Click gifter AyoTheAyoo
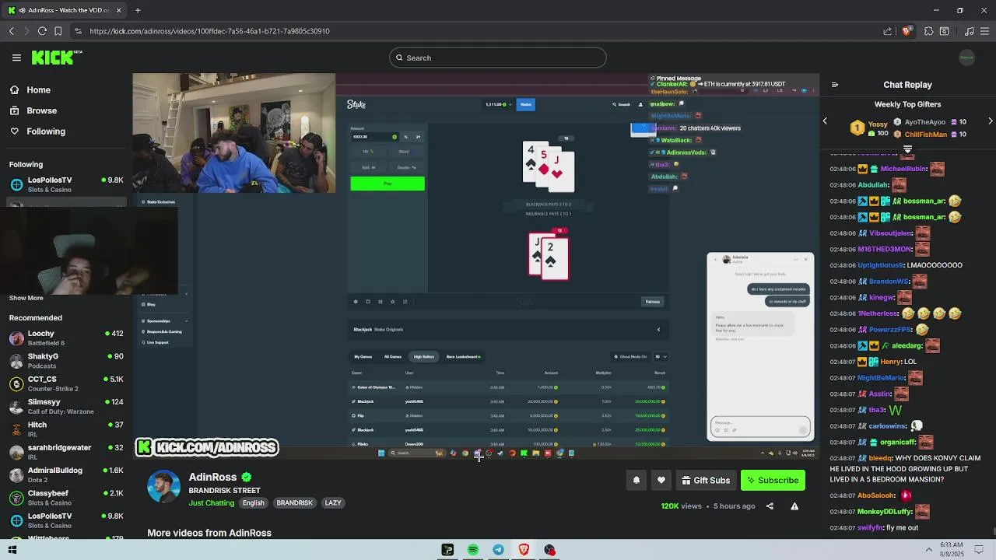This screenshot has height=560, width=996. pos(925,122)
